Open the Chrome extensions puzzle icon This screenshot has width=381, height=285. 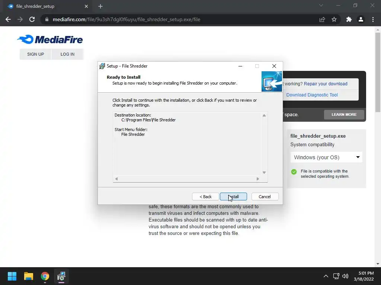349,19
